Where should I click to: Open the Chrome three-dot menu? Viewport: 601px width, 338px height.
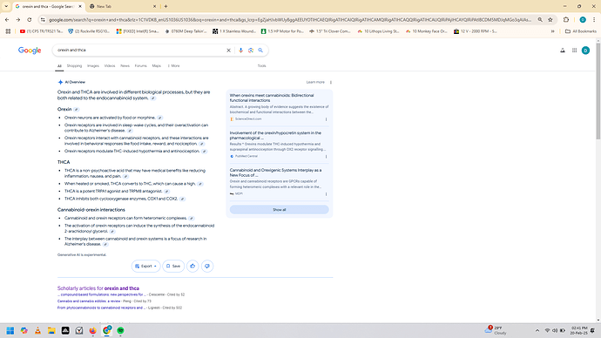coord(594,19)
